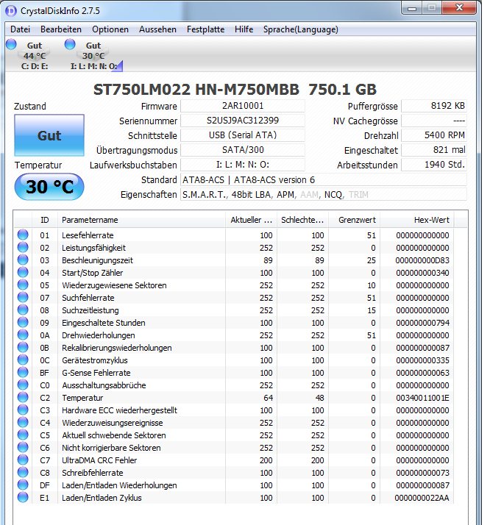490x525 pixels.
Task: Click the Puffergrösse value 8192 KB
Action: pyautogui.click(x=434, y=106)
